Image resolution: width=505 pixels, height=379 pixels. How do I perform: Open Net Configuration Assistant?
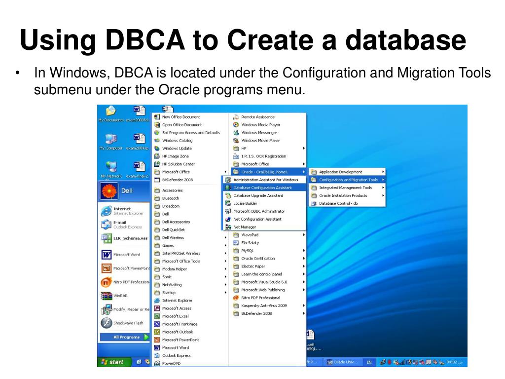(264, 219)
